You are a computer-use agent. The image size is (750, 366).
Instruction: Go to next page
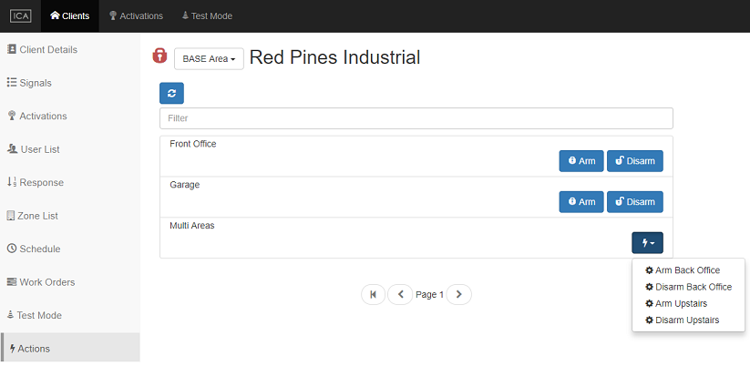point(458,294)
